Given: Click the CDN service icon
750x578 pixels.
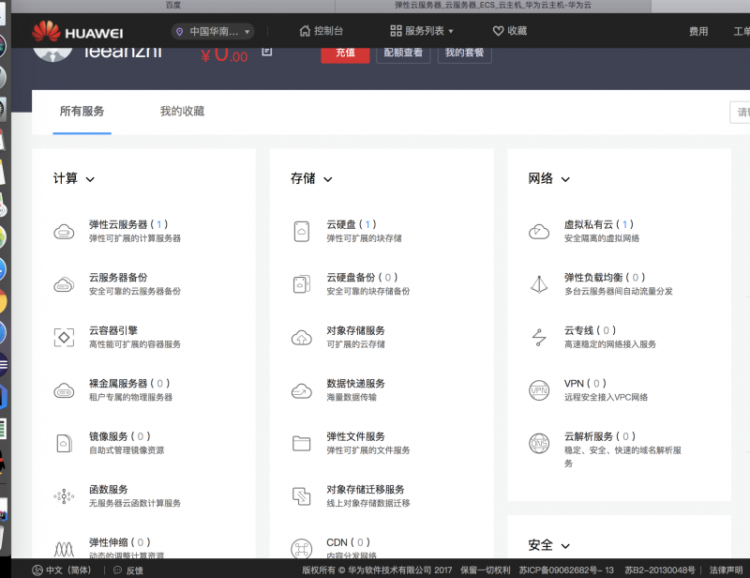Looking at the screenshot, I should point(301,549).
